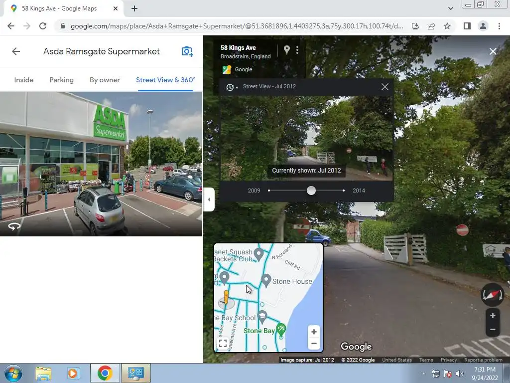Select Stone House marker on mini map
This screenshot has width=510, height=383.
[266, 281]
